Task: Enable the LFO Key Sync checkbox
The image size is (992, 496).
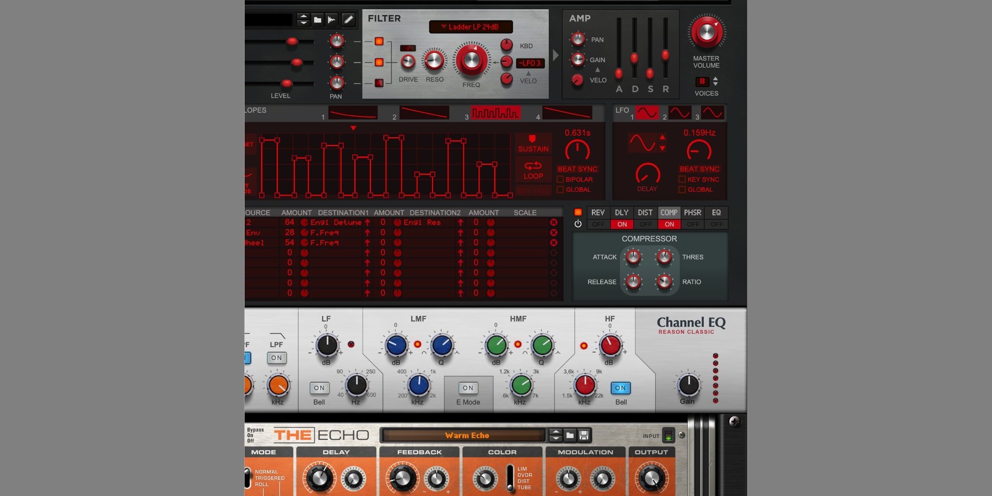Action: coord(682,180)
